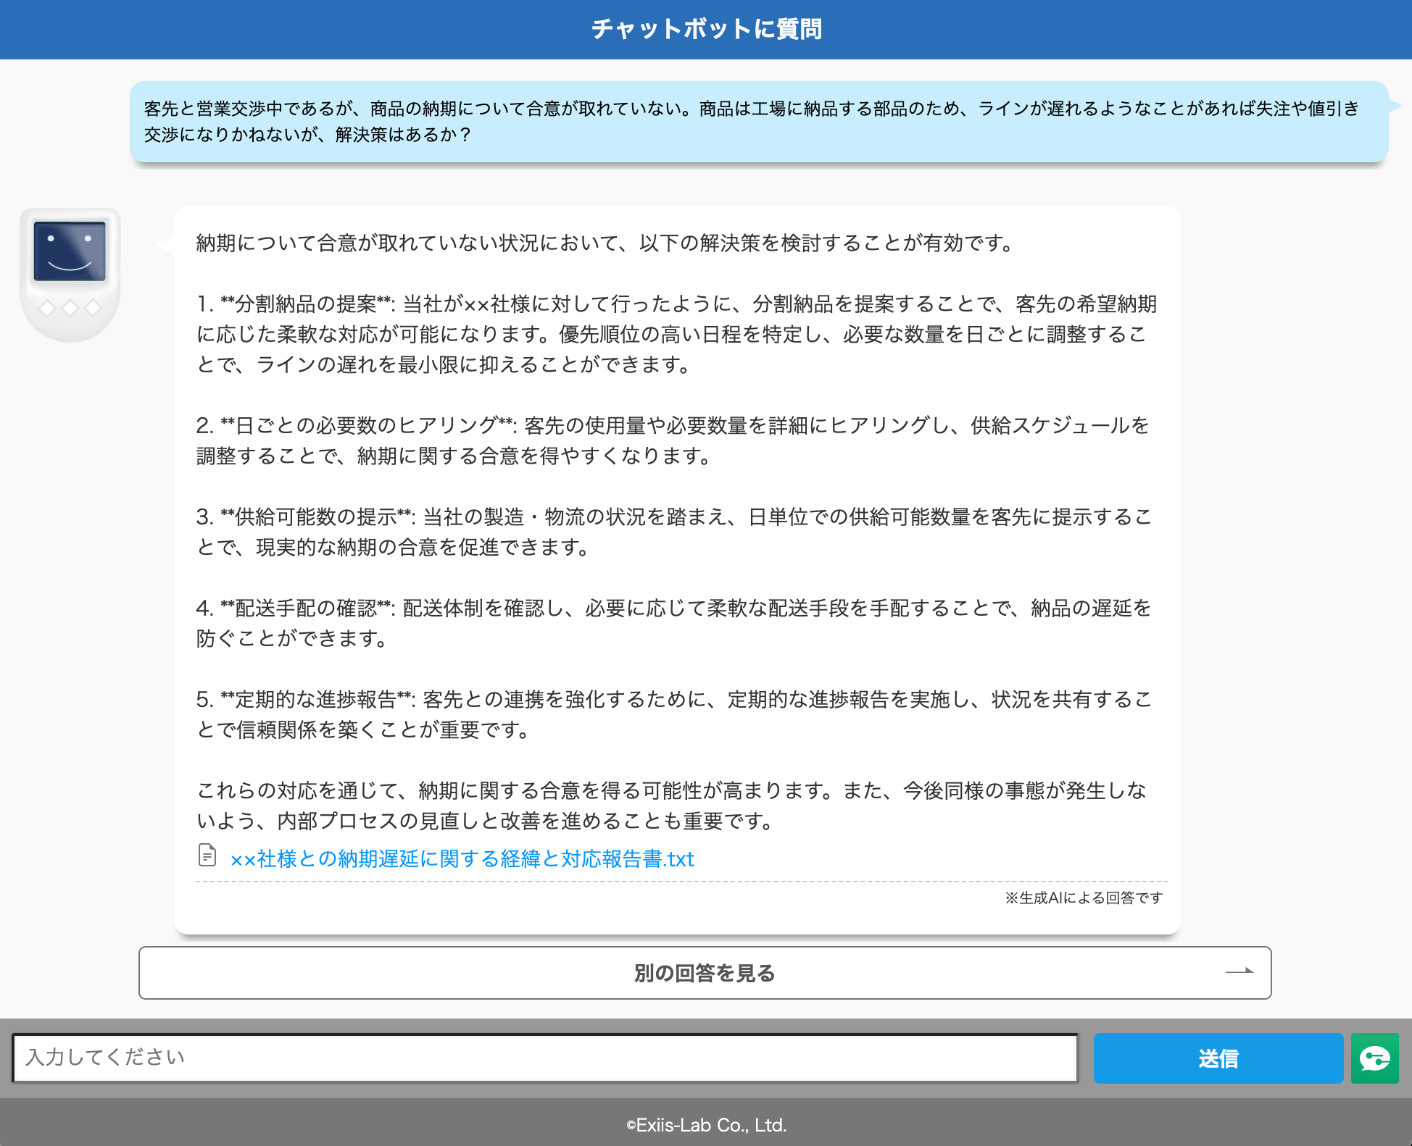The image size is (1412, 1146).
Task: Open the ××社様との納期遅延 報告書.txt link
Action: (462, 859)
